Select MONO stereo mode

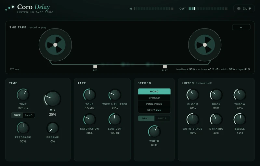point(154,91)
